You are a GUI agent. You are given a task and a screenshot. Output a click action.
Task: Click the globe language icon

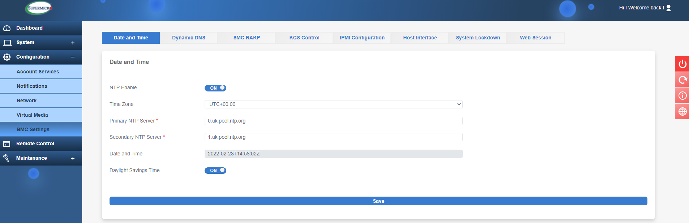coord(682,112)
